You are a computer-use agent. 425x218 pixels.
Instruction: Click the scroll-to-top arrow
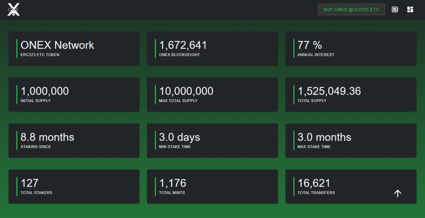[397, 193]
